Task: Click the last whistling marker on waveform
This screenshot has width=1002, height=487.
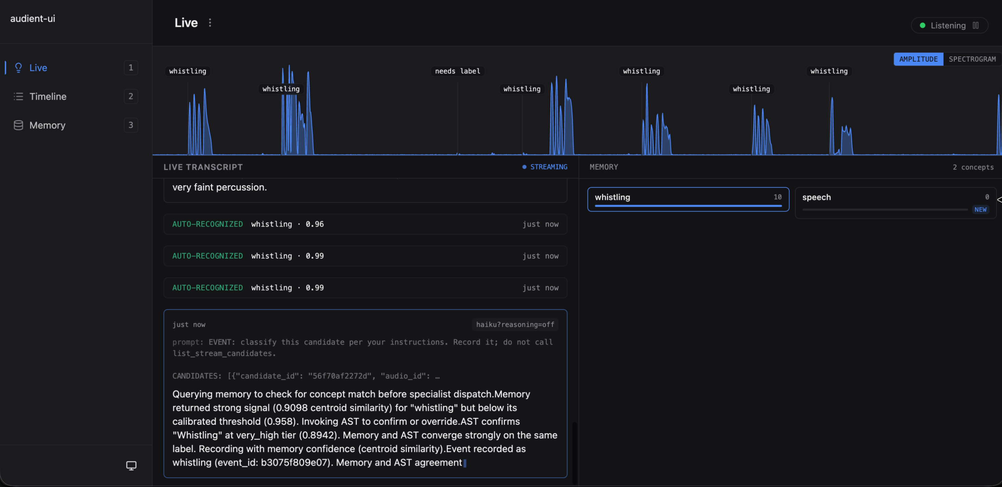Action: 829,71
